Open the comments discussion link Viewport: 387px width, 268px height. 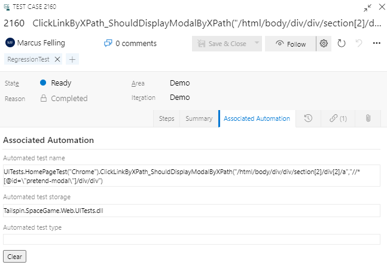point(130,44)
